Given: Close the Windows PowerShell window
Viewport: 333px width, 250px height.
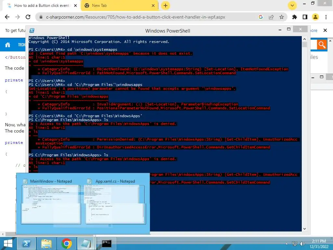Looking at the screenshot, I should click(300, 29).
